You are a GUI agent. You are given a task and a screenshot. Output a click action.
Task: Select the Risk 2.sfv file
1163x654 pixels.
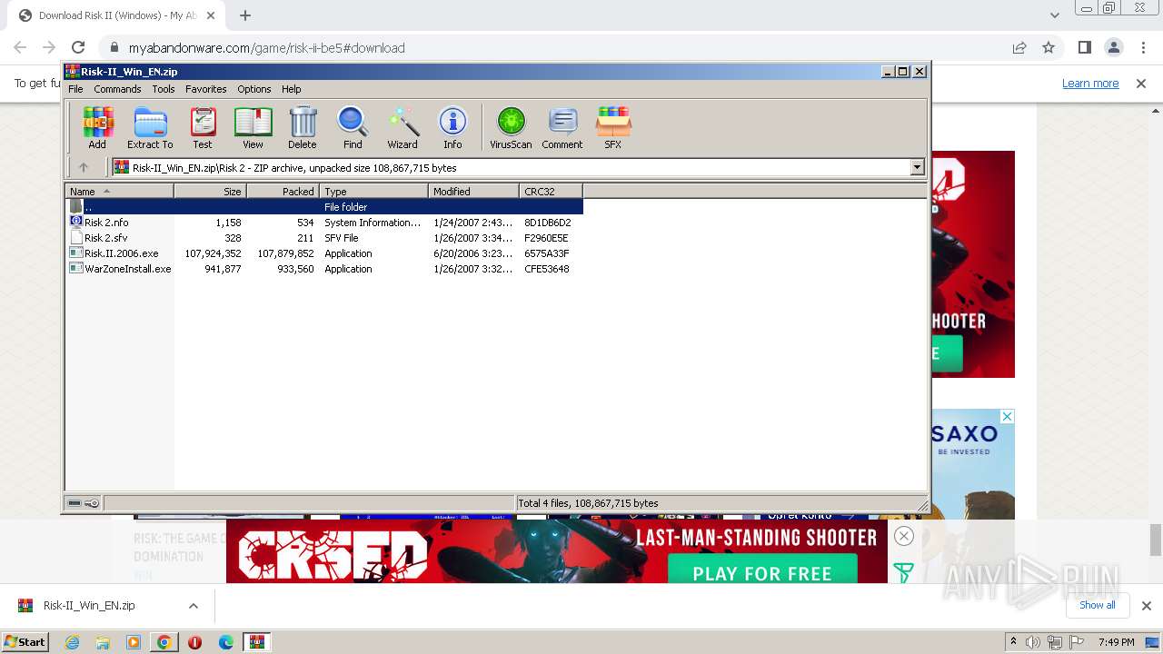click(324, 238)
